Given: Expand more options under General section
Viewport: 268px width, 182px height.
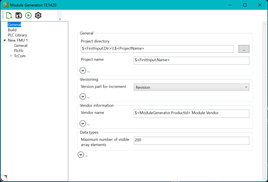Looking at the screenshot, I should click(83, 70).
